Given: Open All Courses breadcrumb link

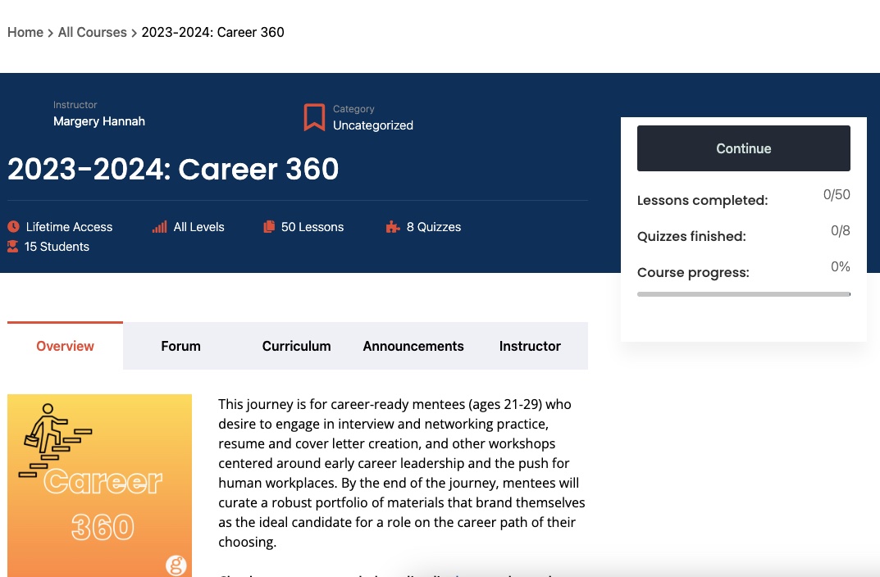Looking at the screenshot, I should tap(92, 33).
